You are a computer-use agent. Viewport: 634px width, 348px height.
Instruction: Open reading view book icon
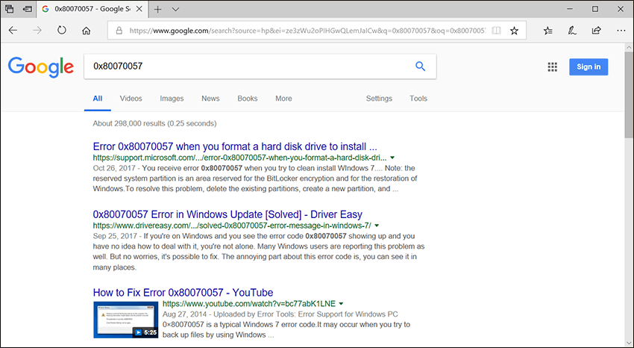497,31
